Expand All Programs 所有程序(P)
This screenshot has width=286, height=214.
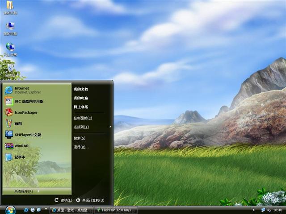point(37,191)
